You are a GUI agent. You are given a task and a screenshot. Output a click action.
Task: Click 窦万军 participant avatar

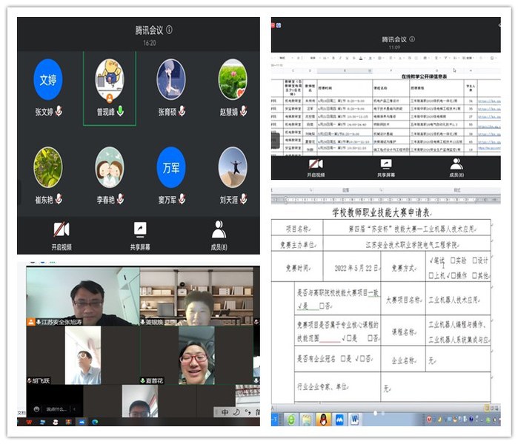coord(171,167)
